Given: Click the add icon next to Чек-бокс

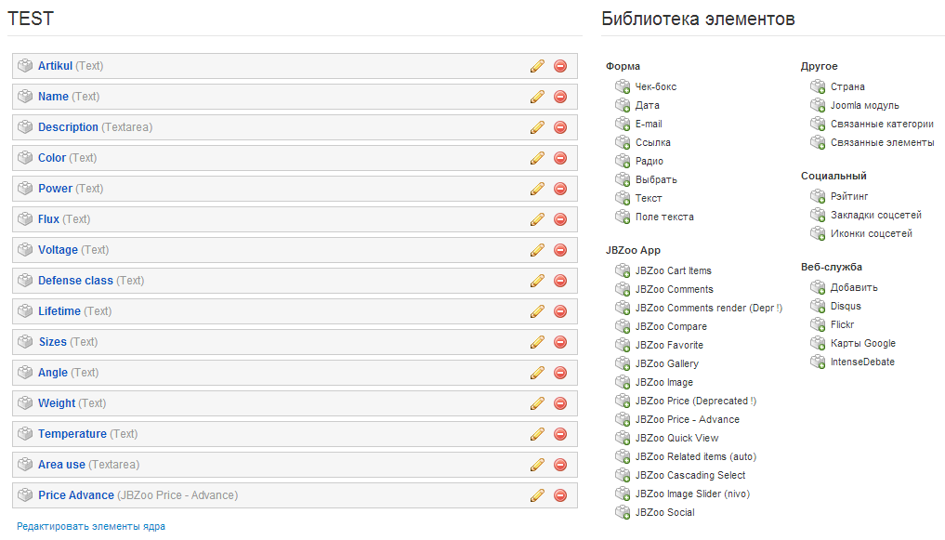Looking at the screenshot, I should click(623, 86).
